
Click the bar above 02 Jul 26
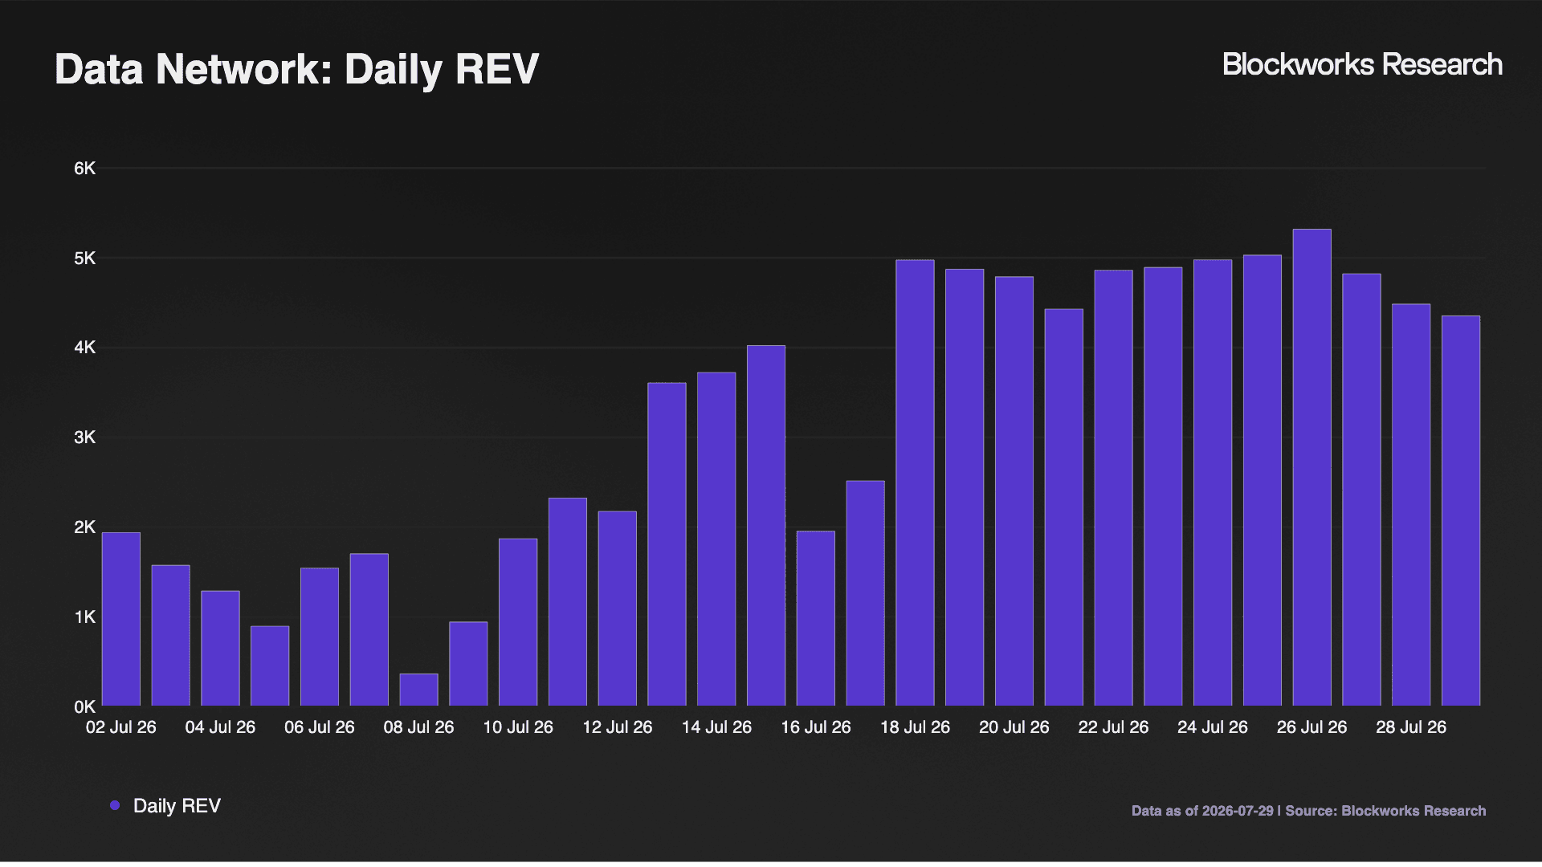pyautogui.click(x=121, y=620)
